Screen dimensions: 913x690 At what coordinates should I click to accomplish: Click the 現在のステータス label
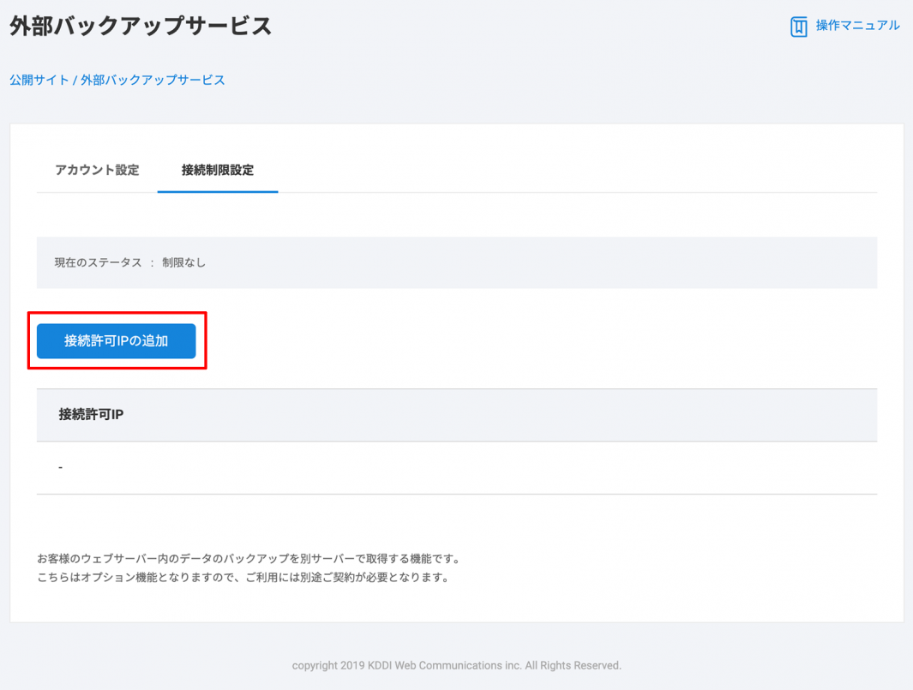(x=98, y=263)
